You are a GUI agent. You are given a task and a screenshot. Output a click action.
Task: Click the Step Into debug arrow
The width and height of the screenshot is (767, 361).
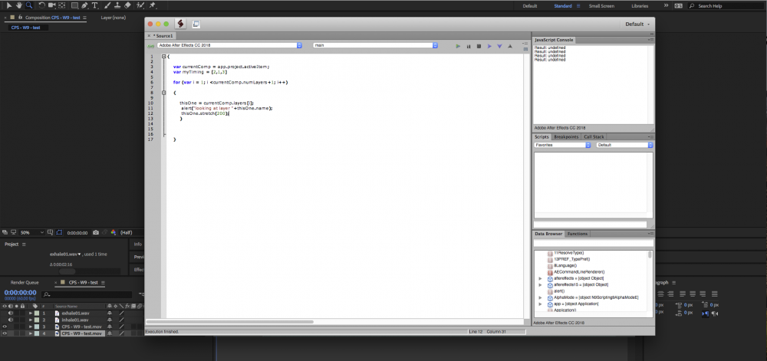pos(499,46)
